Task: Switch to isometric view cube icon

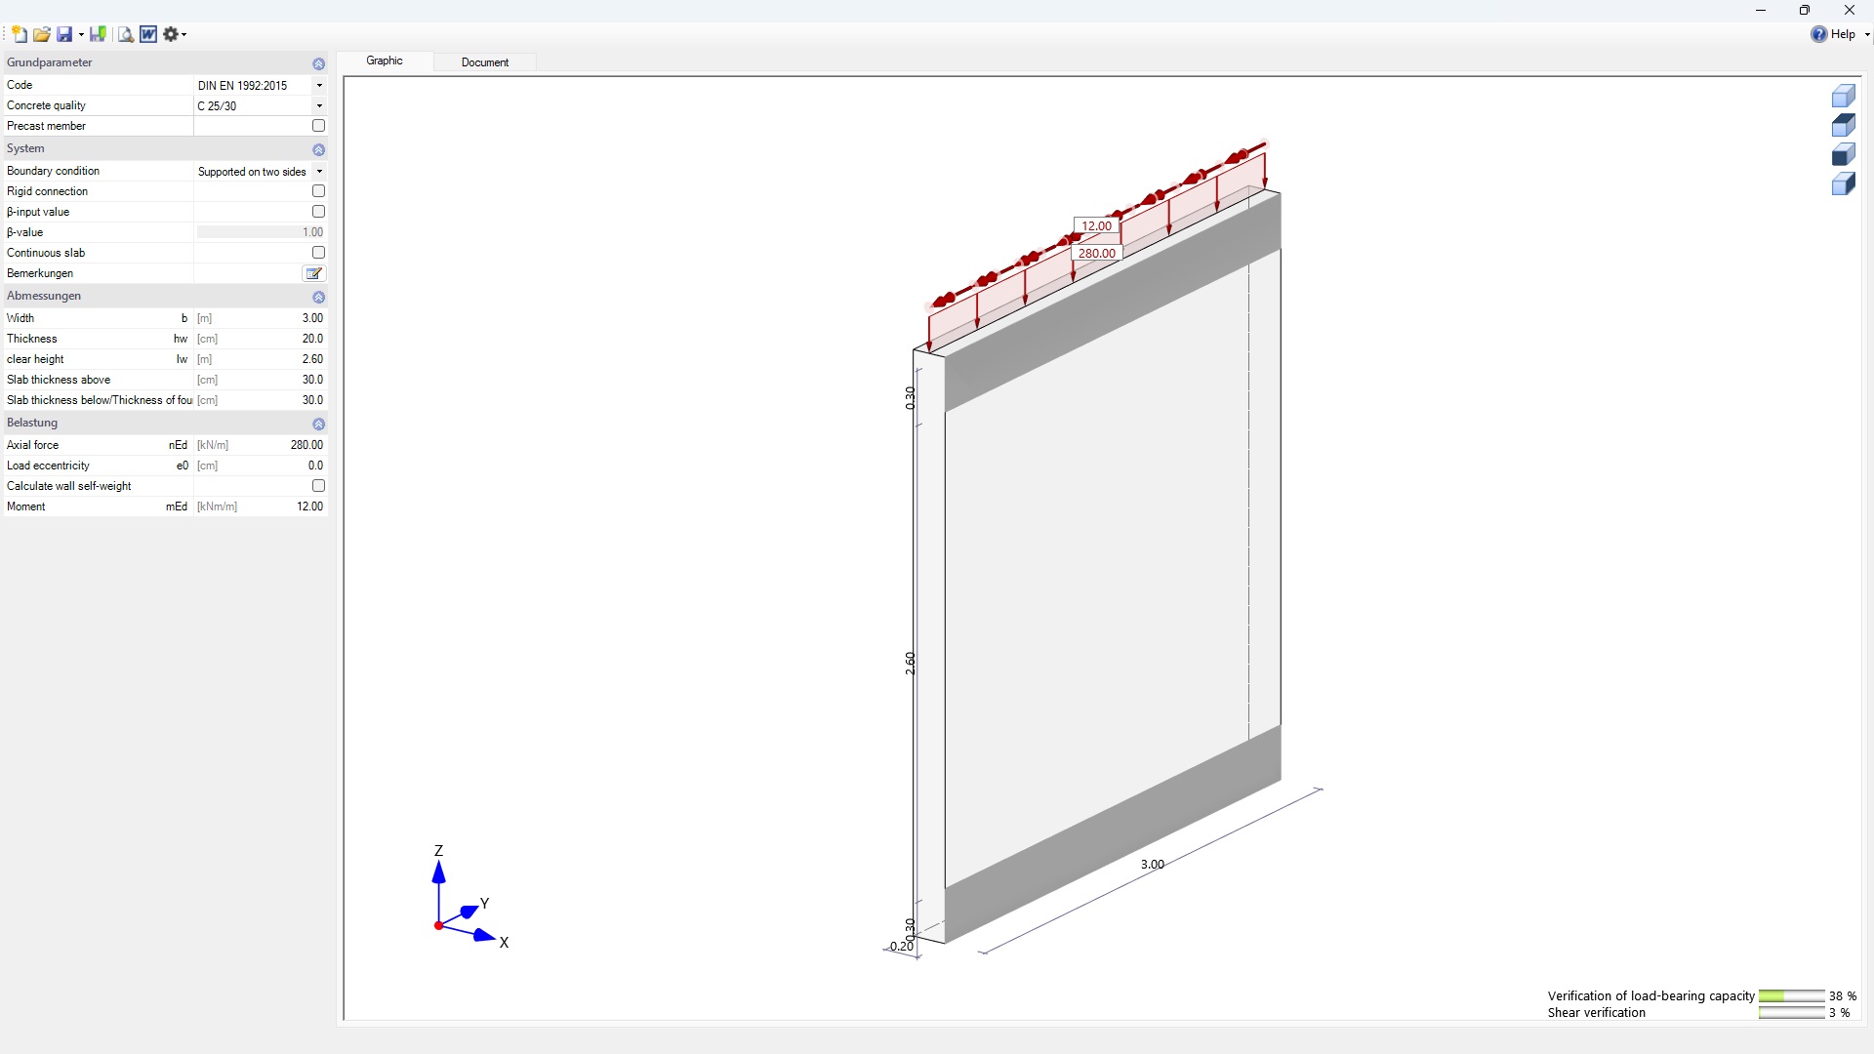Action: pyautogui.click(x=1843, y=96)
